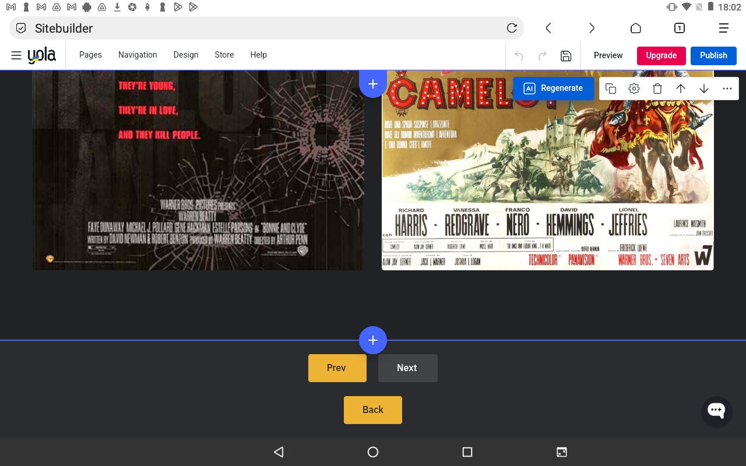Viewport: 746px width, 466px height.
Task: Open the browser tabs counter
Action: pyautogui.click(x=680, y=28)
